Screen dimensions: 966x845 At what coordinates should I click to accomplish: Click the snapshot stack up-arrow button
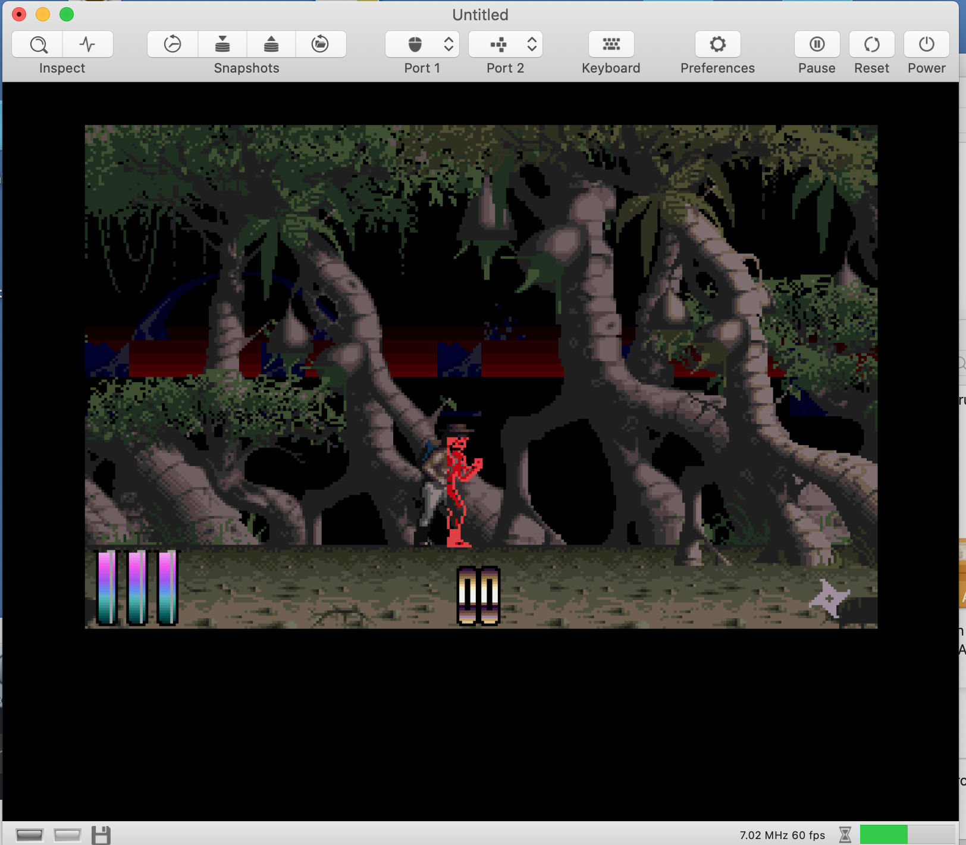click(x=271, y=45)
